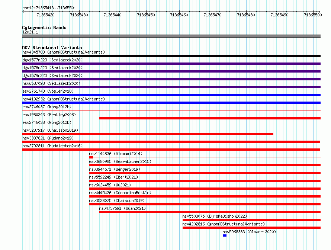Viewport: 331px width, 250px height.
Task: Click ruler position 71365490
Action: coord(279,15)
